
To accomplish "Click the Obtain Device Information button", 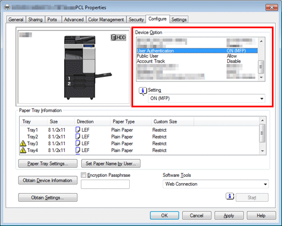I will point(48,180).
